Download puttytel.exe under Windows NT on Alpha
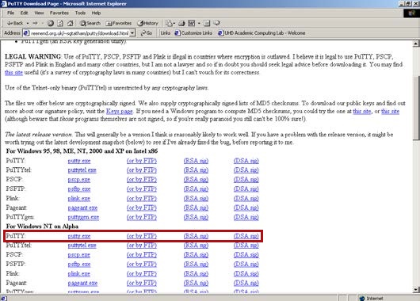Image resolution: width=420 pixels, height=301 pixels. (x=82, y=246)
